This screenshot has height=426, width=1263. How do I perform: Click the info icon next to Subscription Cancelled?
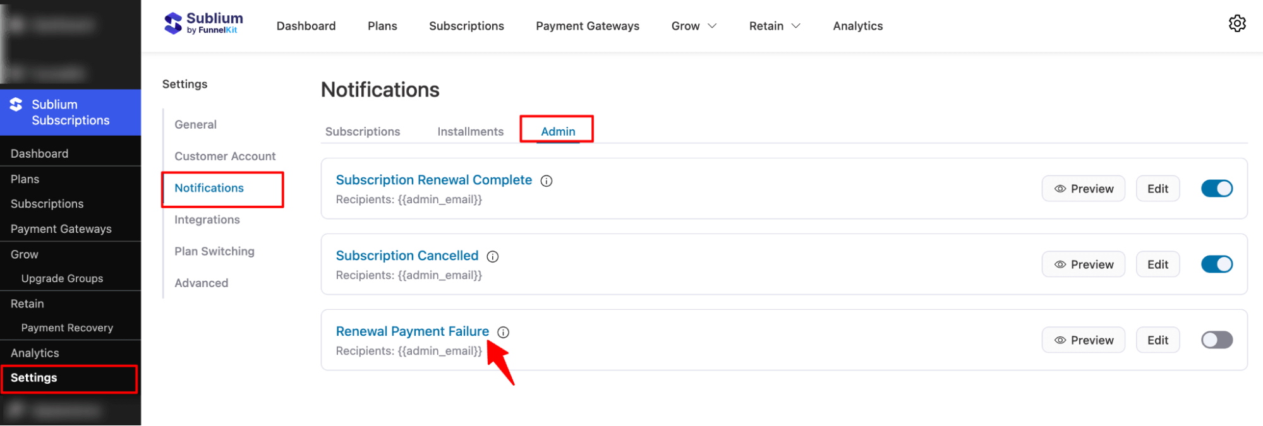(492, 256)
